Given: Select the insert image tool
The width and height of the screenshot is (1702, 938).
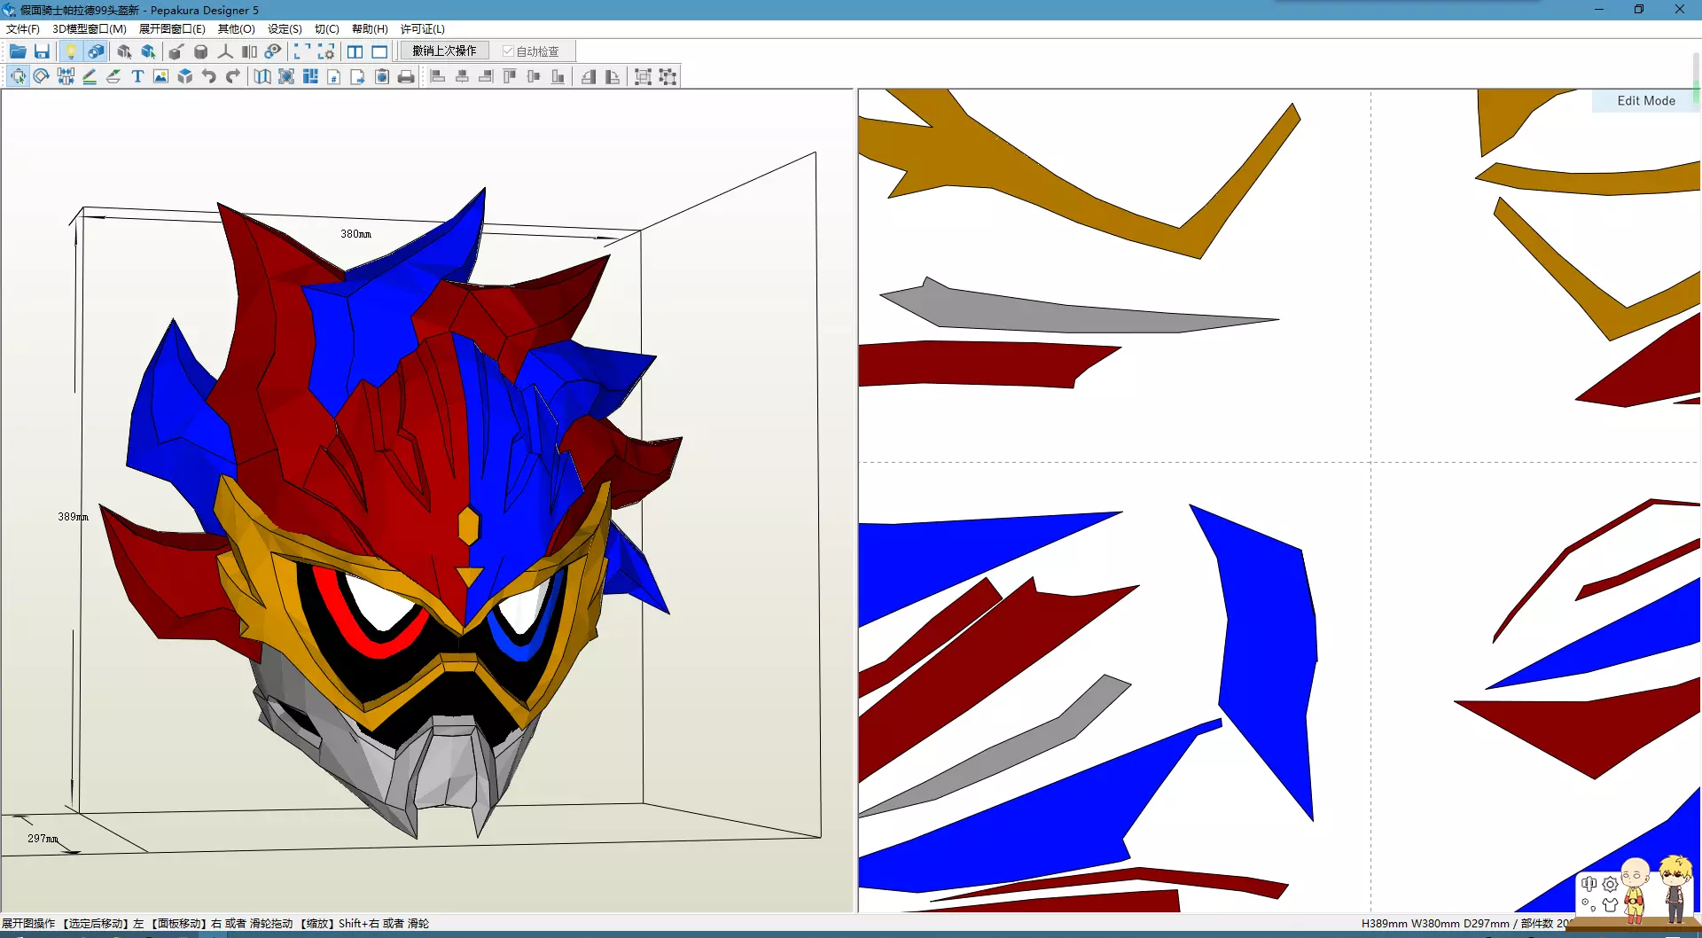Looking at the screenshot, I should [160, 76].
